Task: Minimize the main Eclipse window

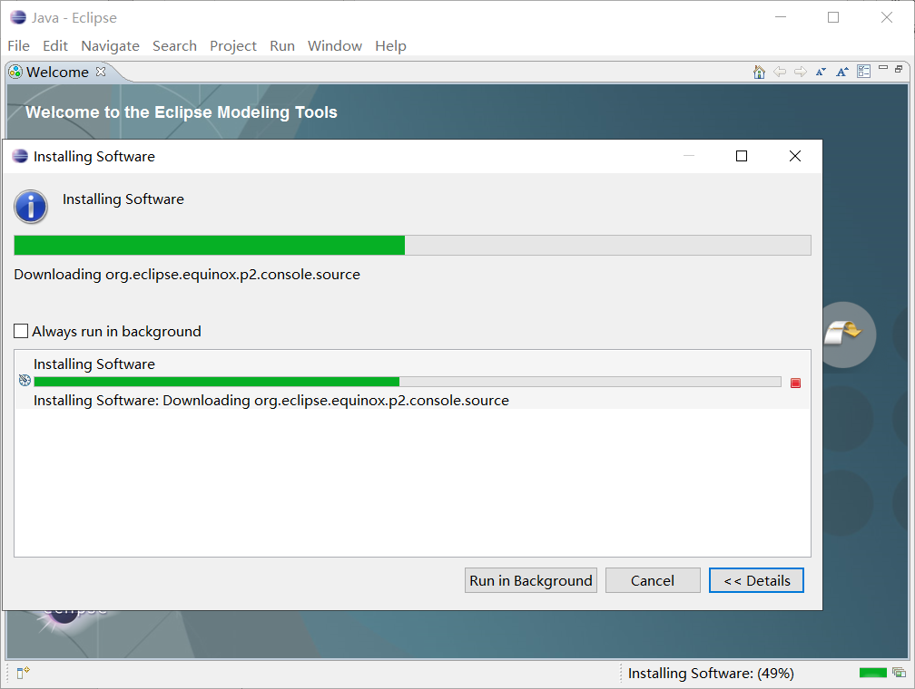Action: (x=781, y=17)
